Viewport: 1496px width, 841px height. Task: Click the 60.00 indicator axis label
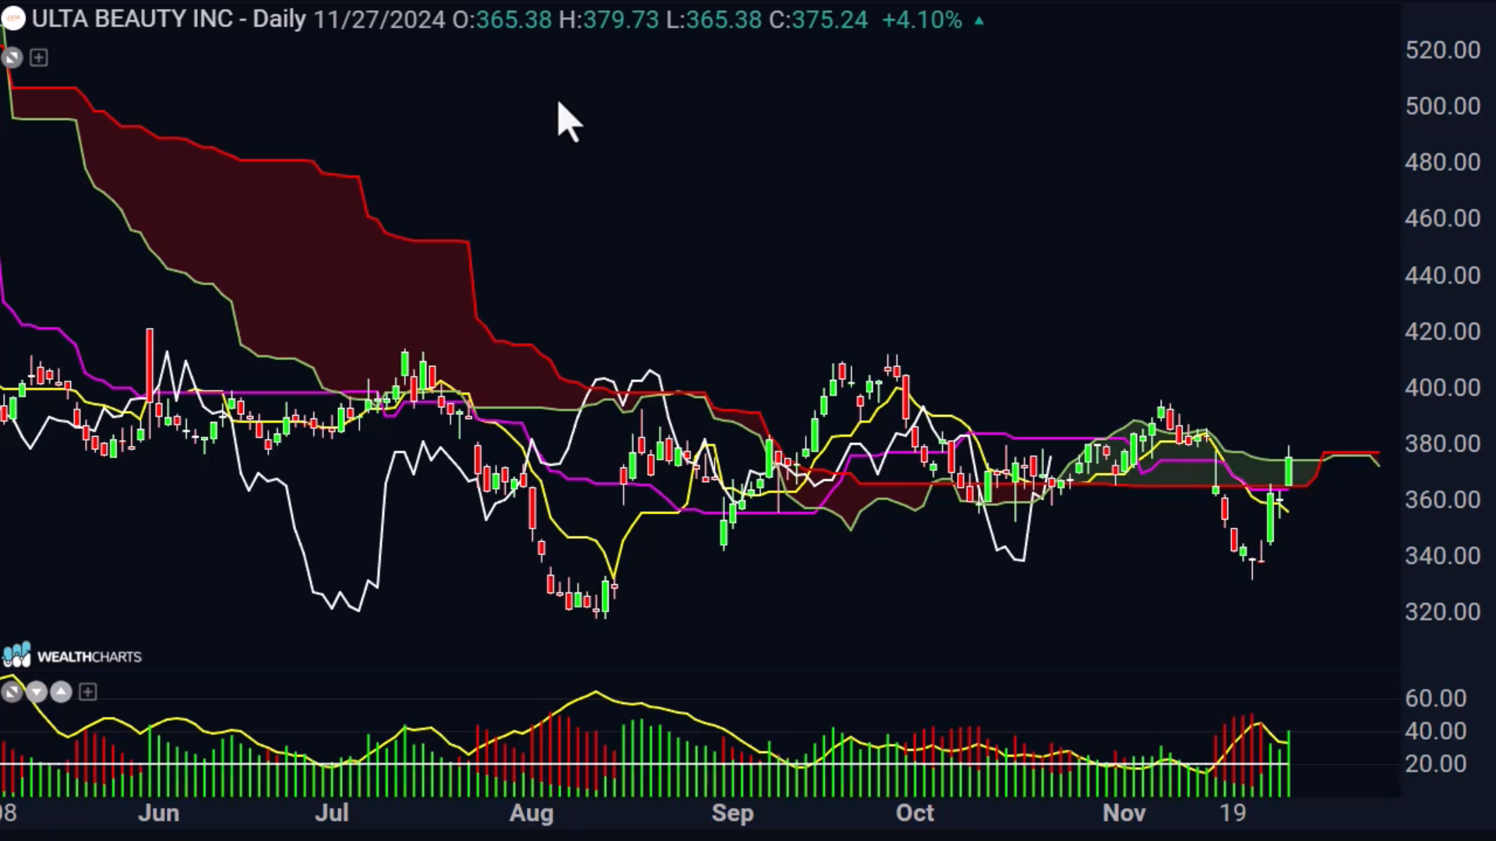1435,698
